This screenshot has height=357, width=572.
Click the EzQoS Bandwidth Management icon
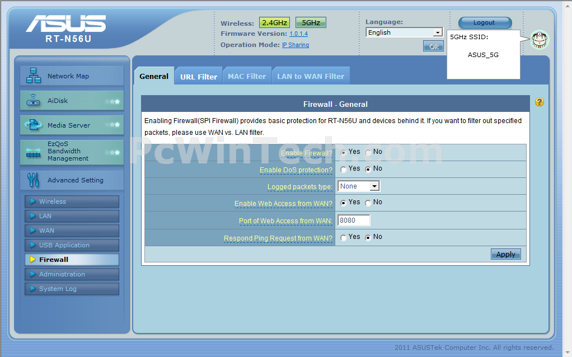tap(33, 153)
